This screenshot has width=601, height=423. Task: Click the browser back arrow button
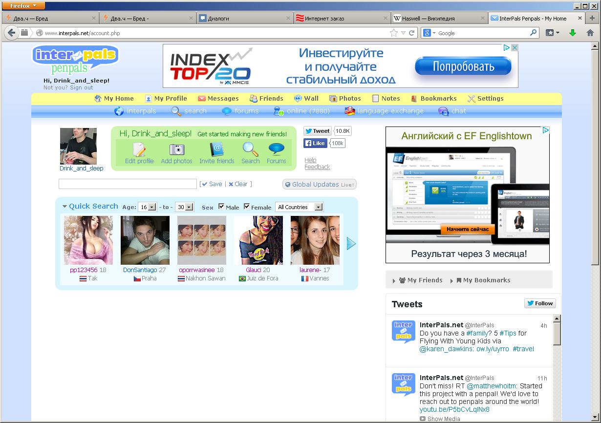click(11, 33)
